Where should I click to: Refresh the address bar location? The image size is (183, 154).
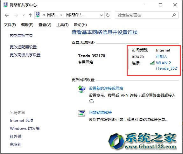108,15
